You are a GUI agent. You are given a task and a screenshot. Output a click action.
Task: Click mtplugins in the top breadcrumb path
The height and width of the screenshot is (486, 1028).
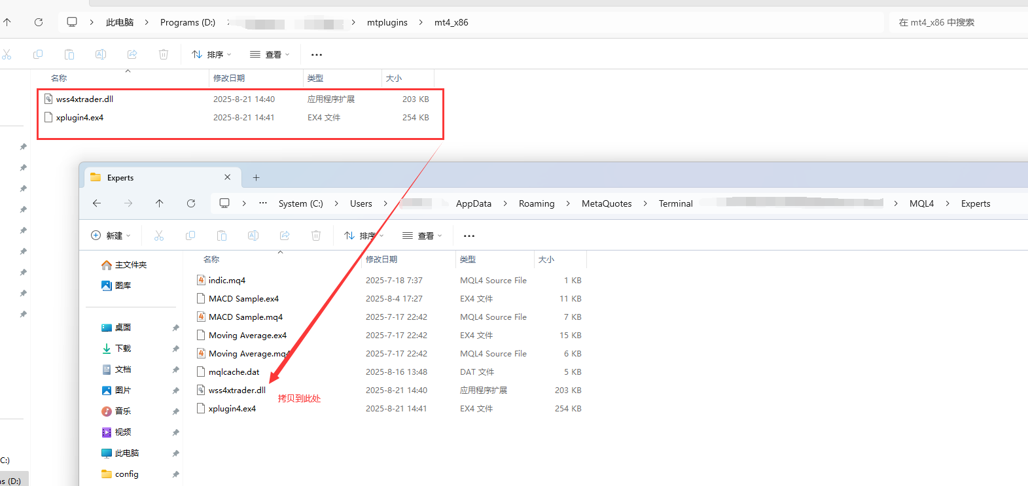(x=387, y=22)
